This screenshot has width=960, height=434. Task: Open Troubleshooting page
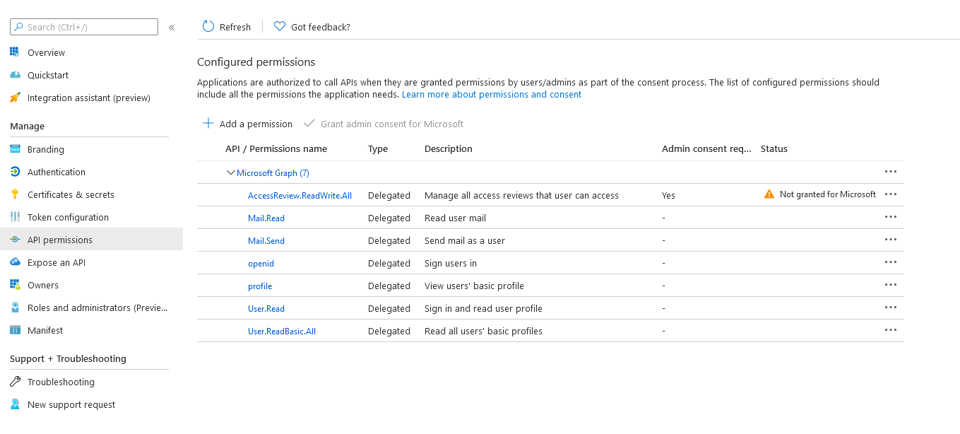[61, 382]
